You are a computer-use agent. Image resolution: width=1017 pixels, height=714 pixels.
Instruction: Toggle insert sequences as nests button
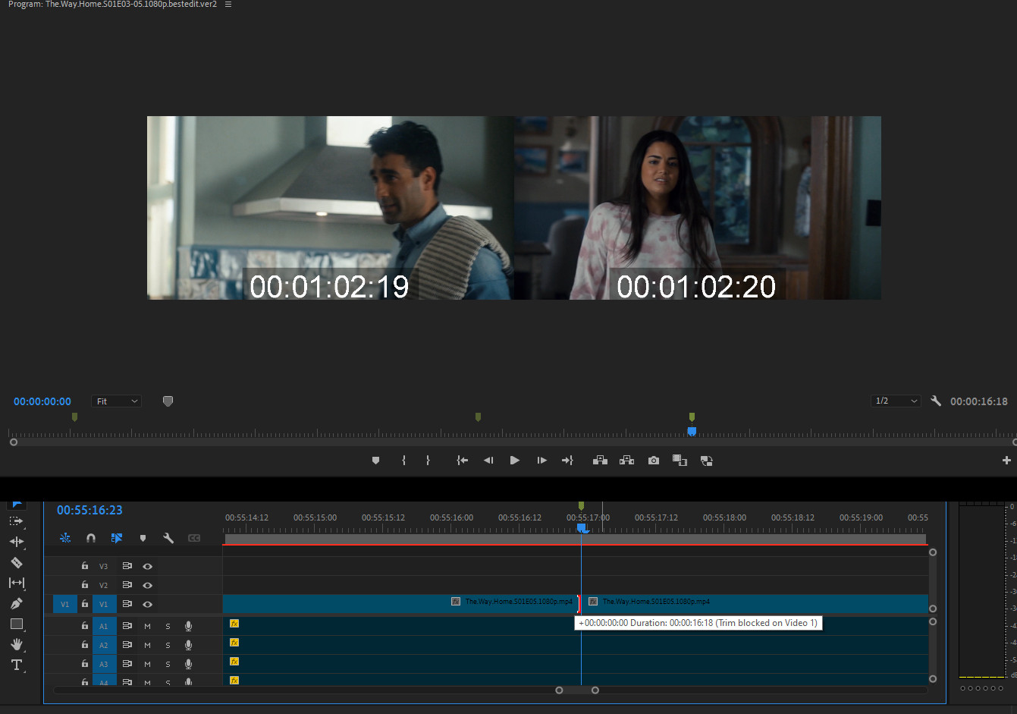[65, 538]
